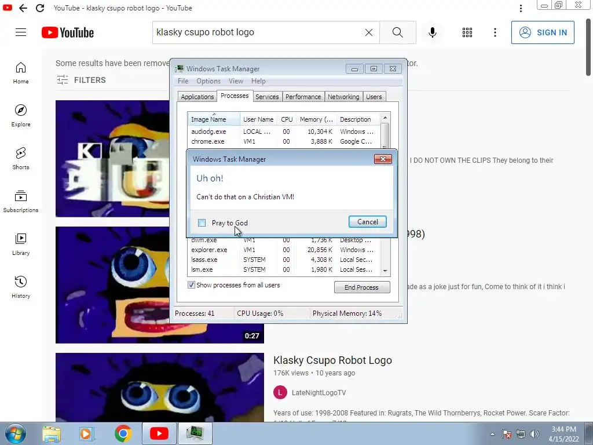This screenshot has width=593, height=445.
Task: Open the FILTERS options
Action: tap(81, 80)
